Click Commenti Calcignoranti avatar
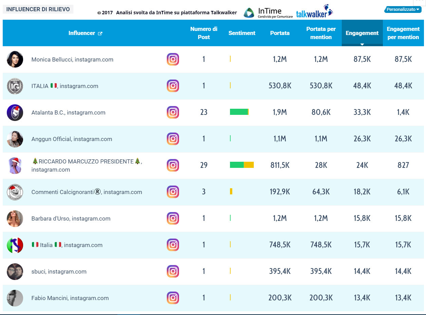 15,192
